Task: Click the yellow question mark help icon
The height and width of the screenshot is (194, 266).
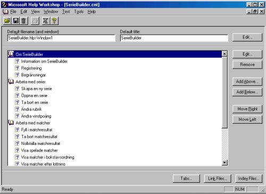Action: pos(54,21)
